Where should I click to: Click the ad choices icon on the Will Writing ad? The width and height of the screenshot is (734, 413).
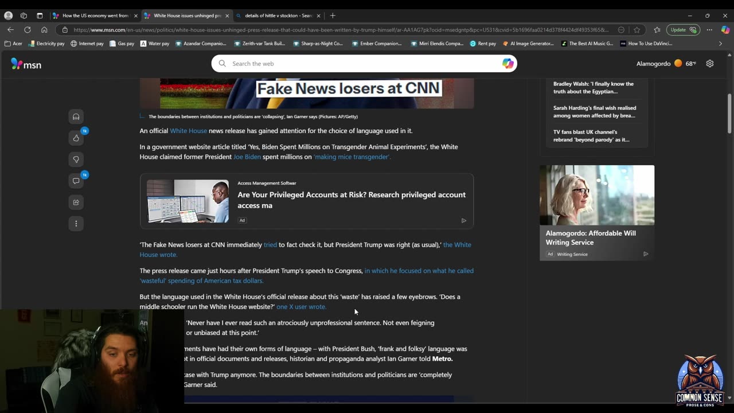tap(646, 254)
